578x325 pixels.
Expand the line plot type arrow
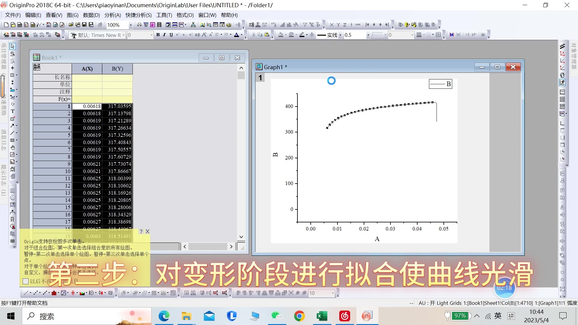[30, 293]
